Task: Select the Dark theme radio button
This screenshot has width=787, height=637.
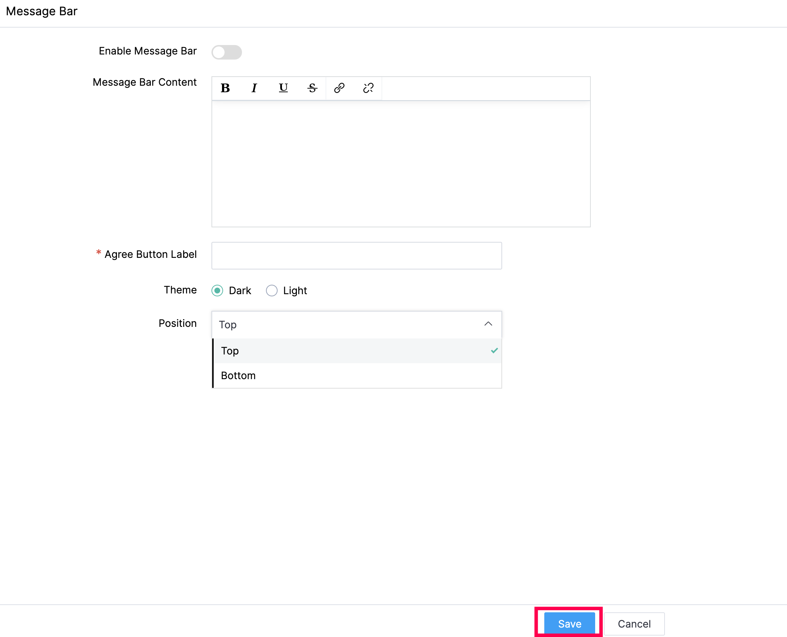Action: click(x=217, y=291)
